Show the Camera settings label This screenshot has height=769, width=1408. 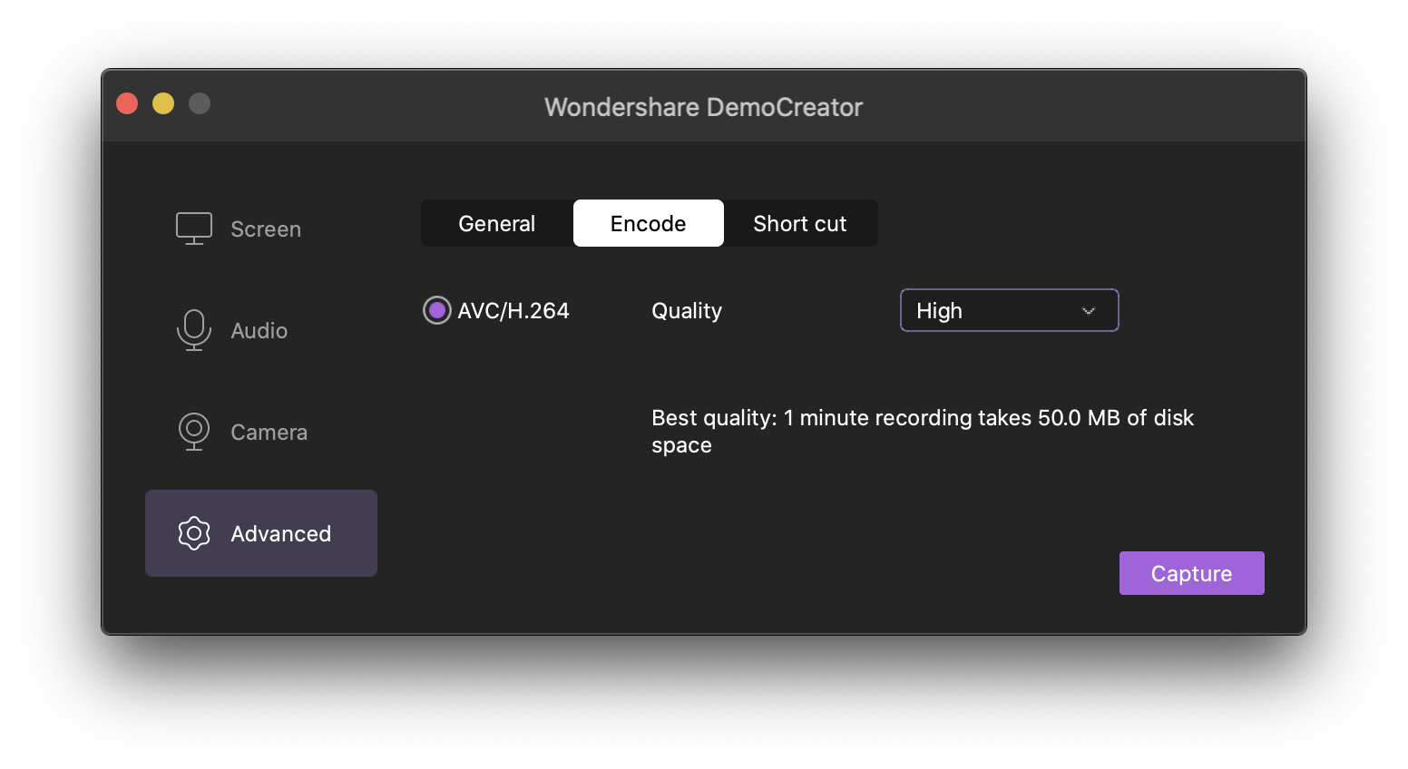point(269,433)
